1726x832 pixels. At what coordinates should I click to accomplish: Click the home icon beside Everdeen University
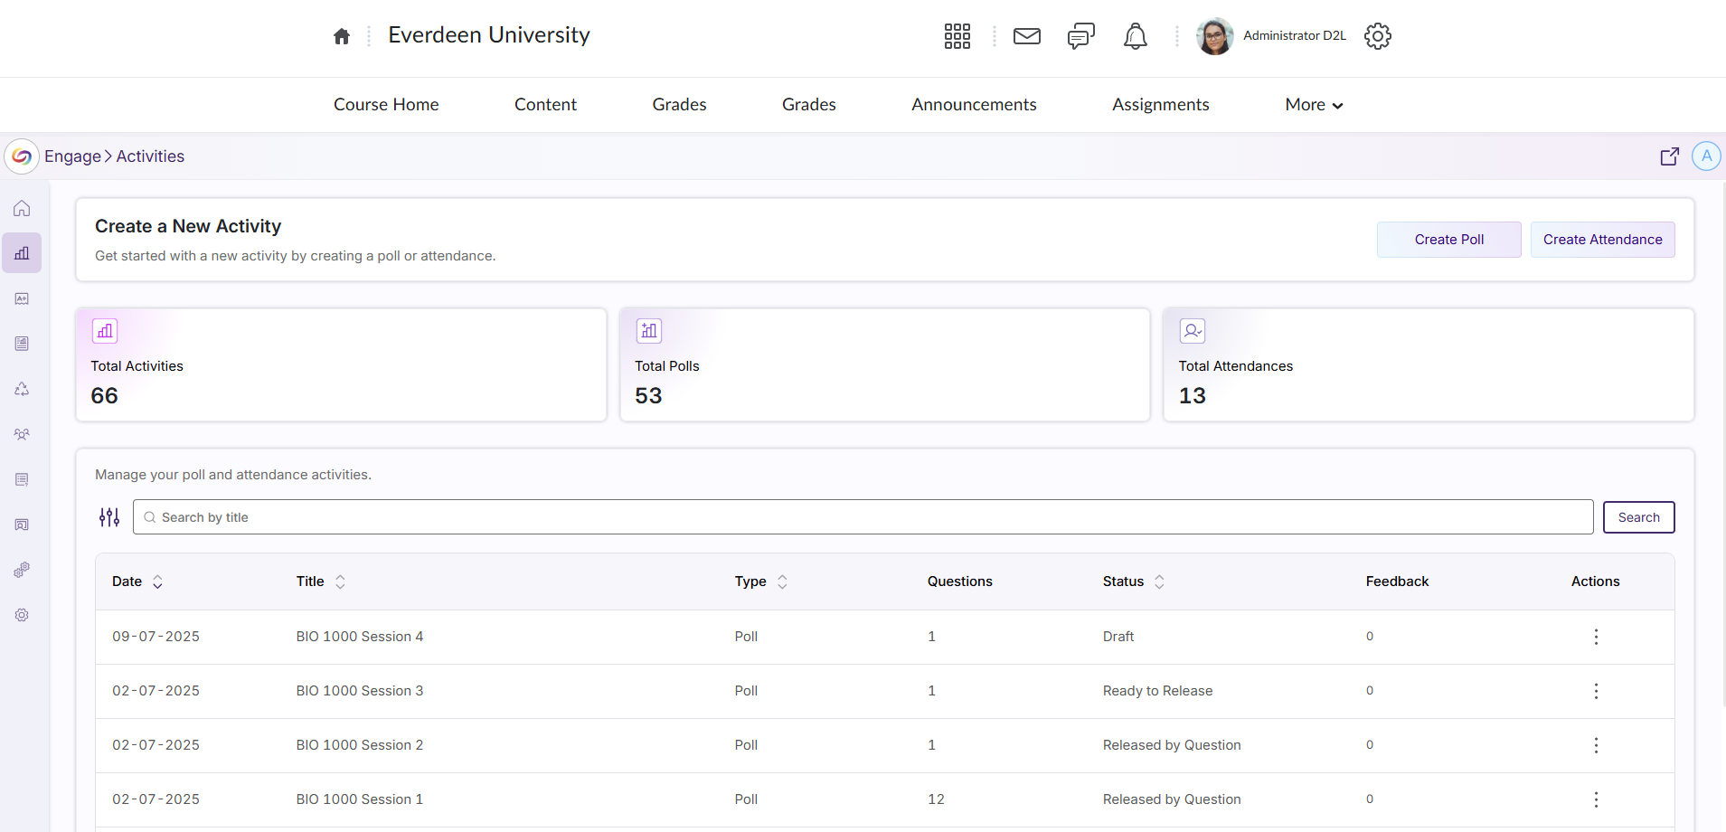[342, 36]
